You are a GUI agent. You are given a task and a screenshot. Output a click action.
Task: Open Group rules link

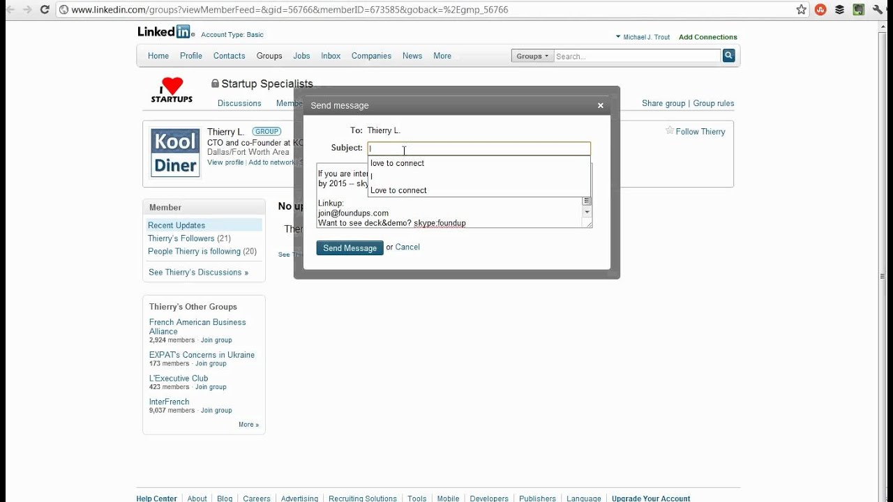(x=713, y=103)
